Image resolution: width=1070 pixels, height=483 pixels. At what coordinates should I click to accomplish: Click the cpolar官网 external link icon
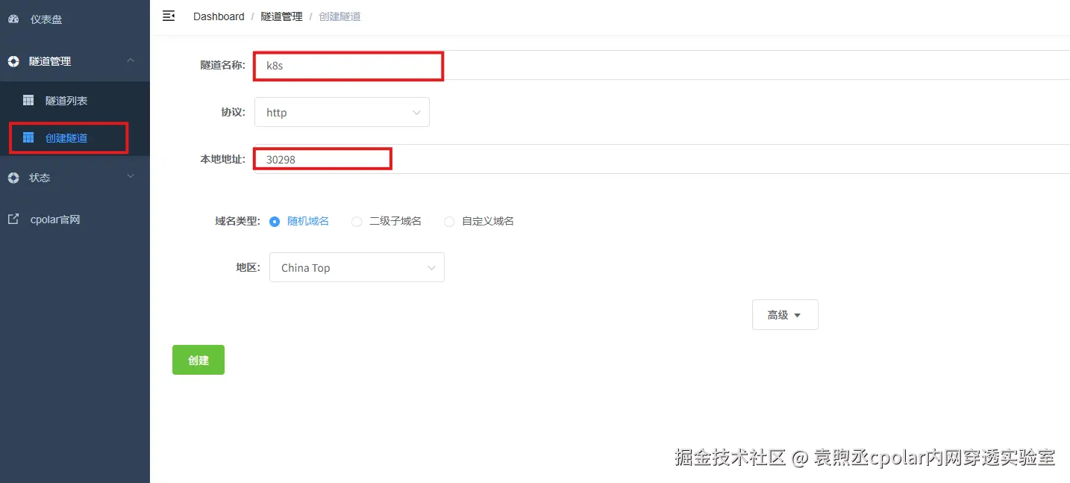click(13, 219)
